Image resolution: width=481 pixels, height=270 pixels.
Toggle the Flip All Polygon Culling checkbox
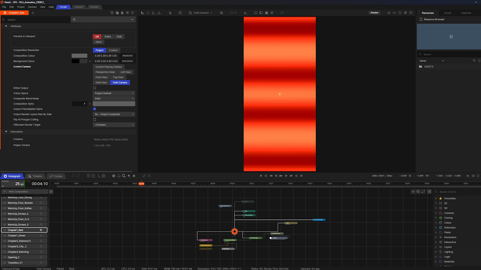click(94, 120)
